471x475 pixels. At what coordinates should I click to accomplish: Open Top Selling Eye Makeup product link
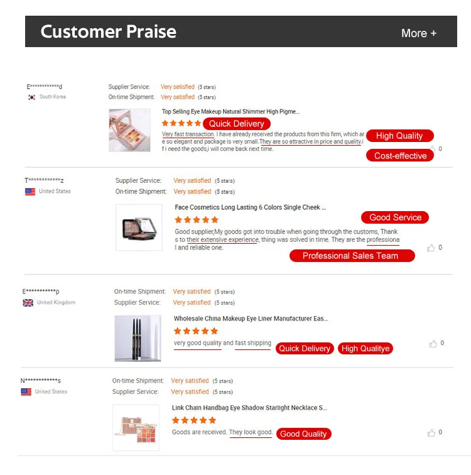click(x=230, y=112)
